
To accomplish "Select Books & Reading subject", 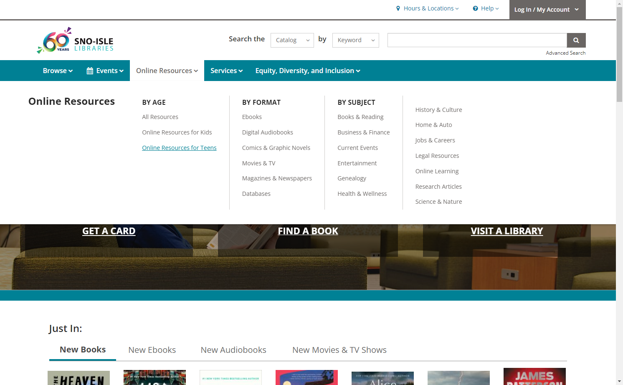I will pyautogui.click(x=361, y=117).
